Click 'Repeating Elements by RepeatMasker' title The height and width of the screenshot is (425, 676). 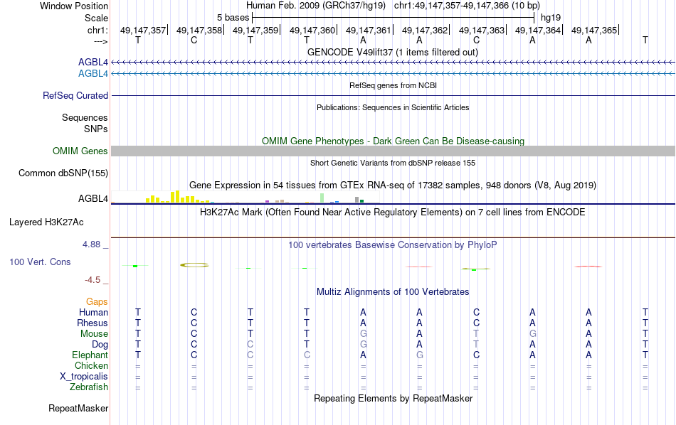point(393,398)
